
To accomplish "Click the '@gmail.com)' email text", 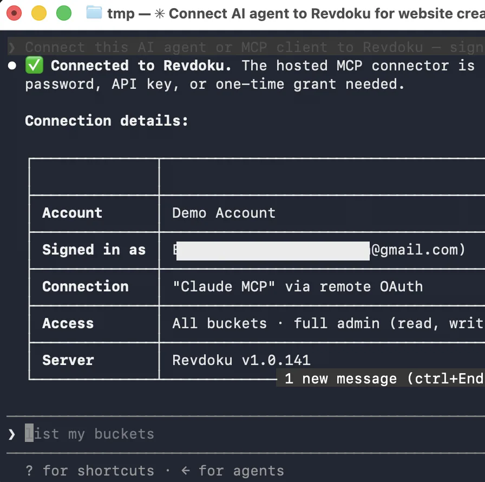I will click(x=418, y=249).
